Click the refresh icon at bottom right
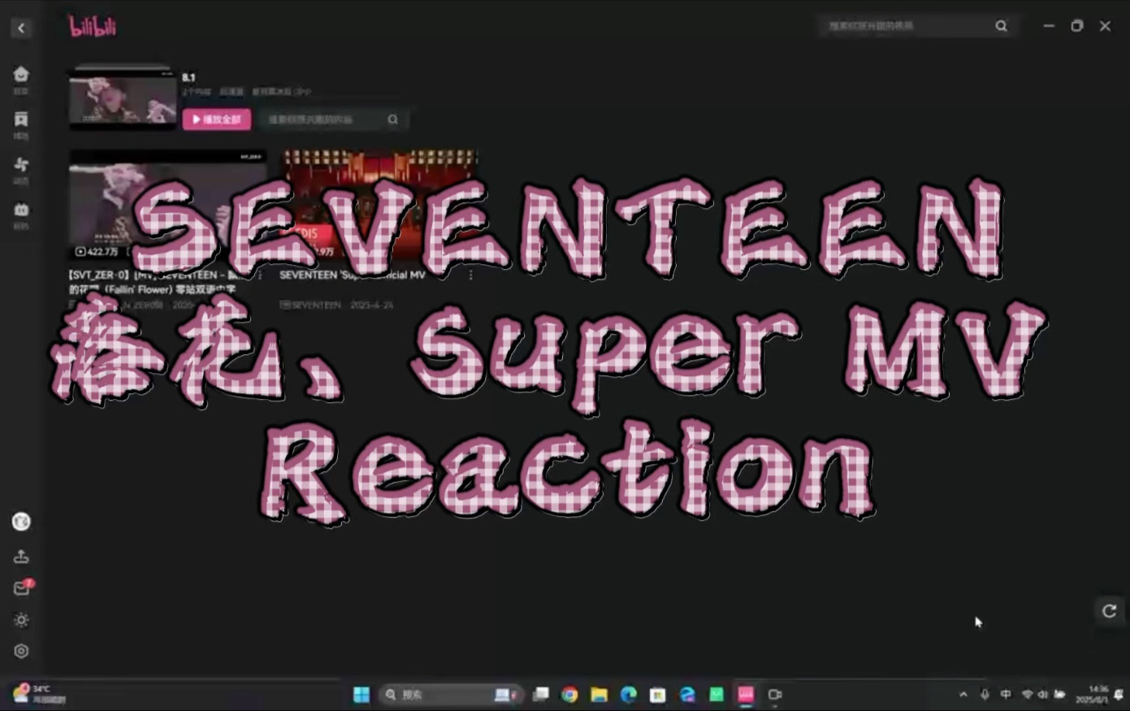Image resolution: width=1130 pixels, height=711 pixels. click(x=1109, y=611)
